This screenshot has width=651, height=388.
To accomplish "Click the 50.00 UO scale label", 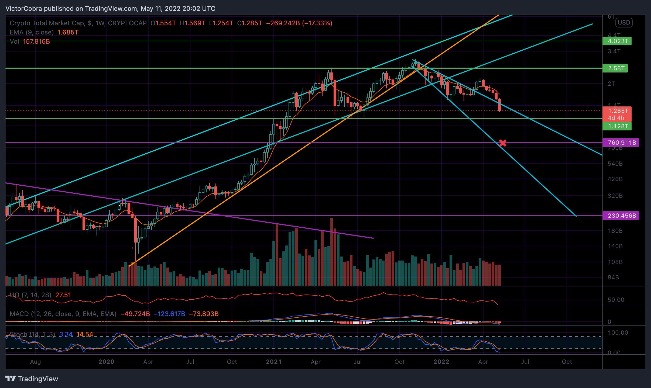I will (x=616, y=300).
